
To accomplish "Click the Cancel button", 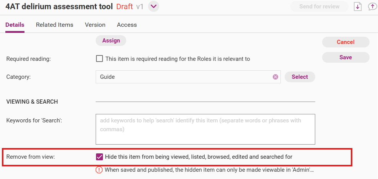I will tap(345, 42).
